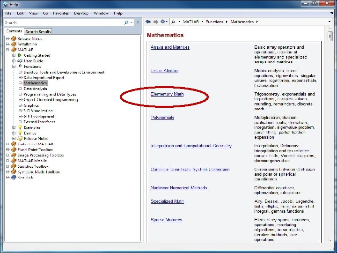The width and height of the screenshot is (337, 253).
Task: Open the Sparse Matrices link
Action: point(166,220)
